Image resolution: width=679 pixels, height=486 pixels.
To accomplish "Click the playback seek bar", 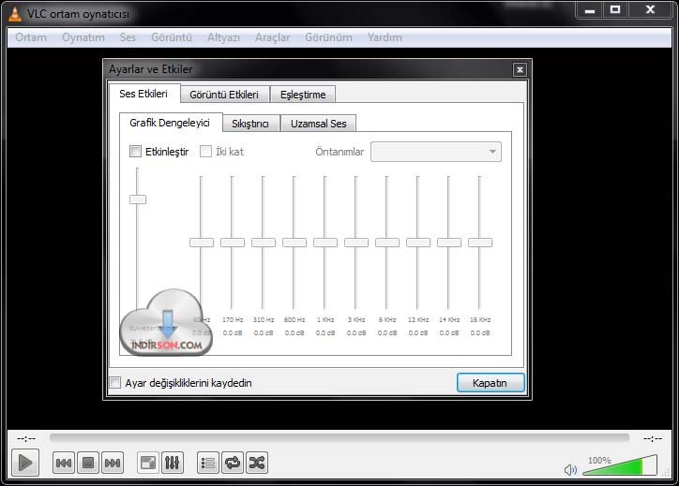I will tap(339, 438).
